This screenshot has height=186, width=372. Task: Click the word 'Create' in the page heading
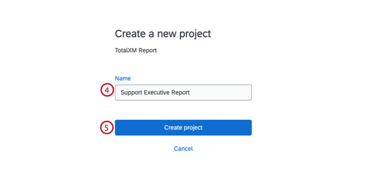pyautogui.click(x=128, y=34)
